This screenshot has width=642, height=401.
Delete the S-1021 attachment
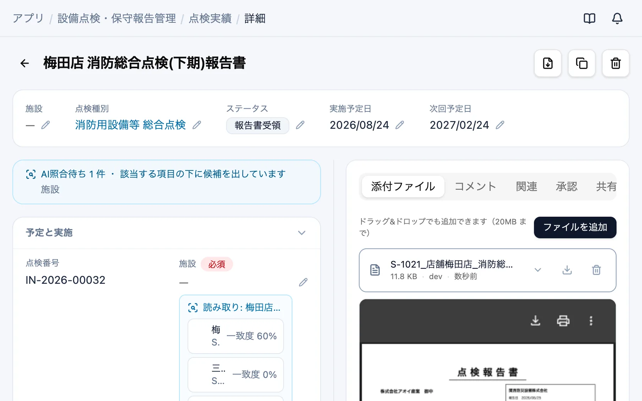coord(596,270)
